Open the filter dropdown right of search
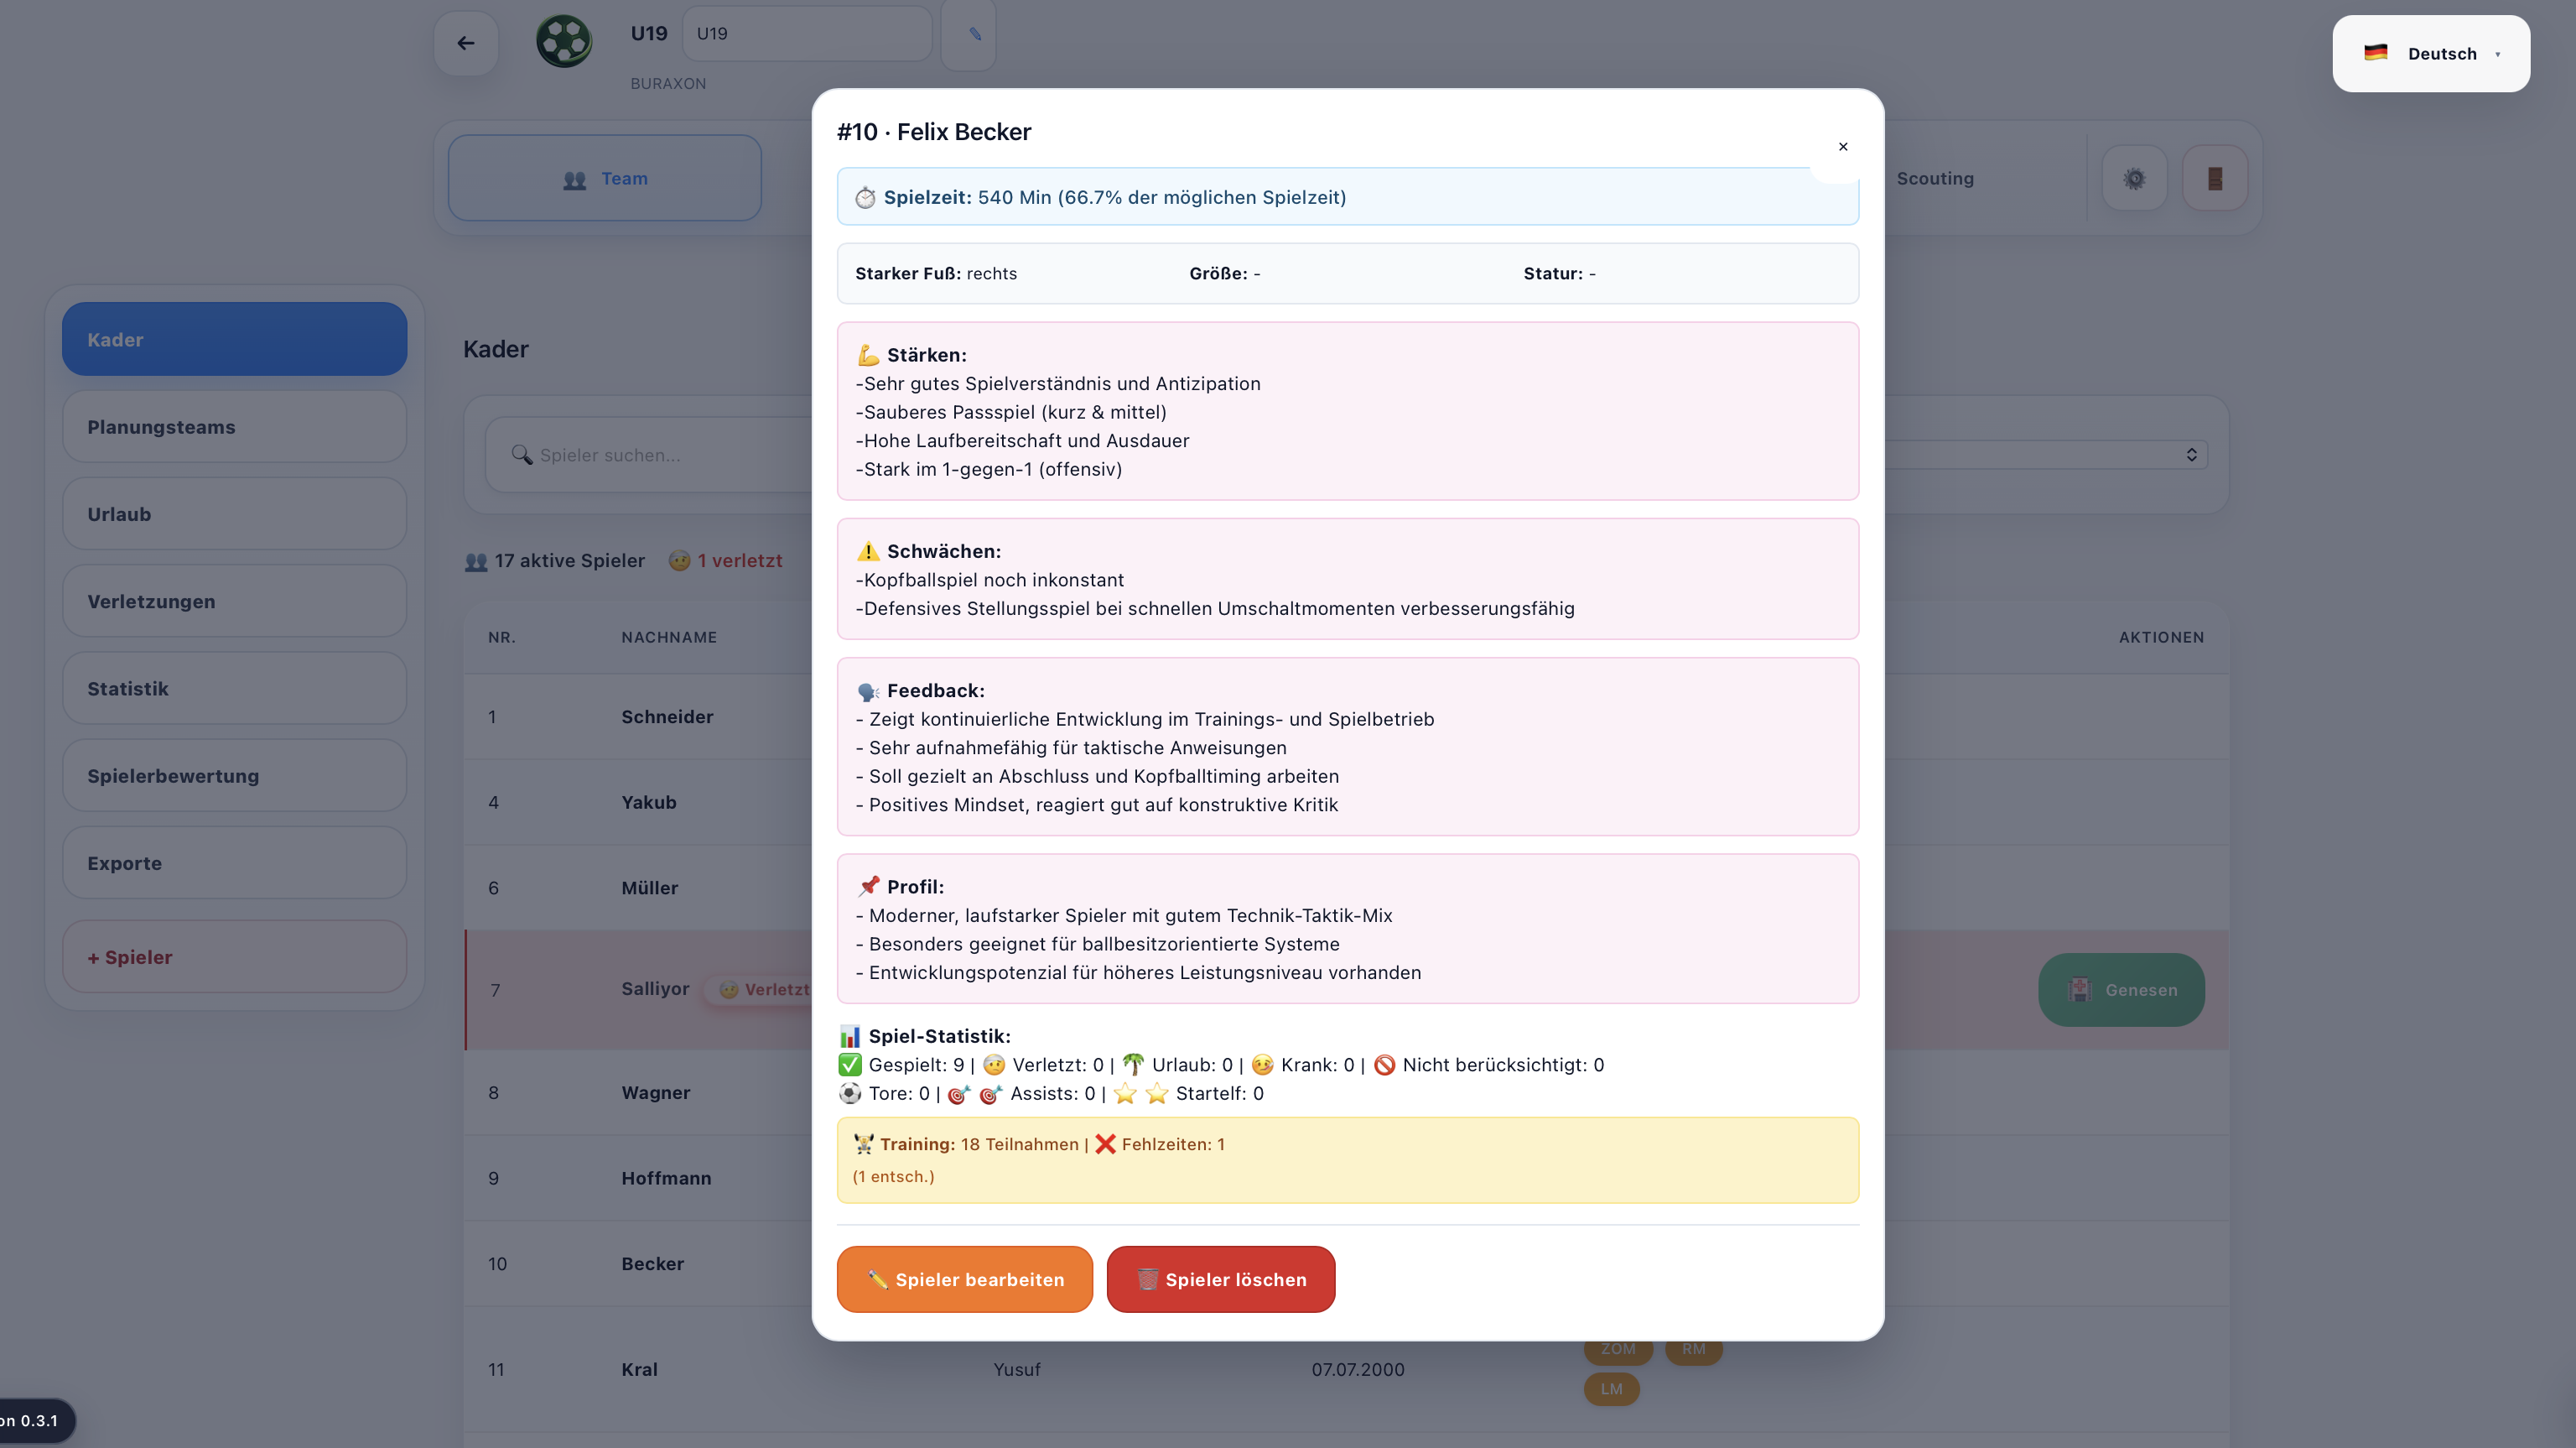 2047,456
